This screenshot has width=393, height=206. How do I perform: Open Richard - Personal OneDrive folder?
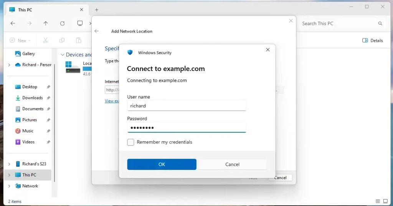[33, 65]
